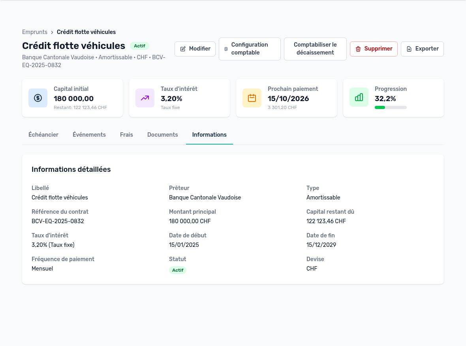This screenshot has width=466, height=346.
Task: Select the Frais tab
Action: 126,135
